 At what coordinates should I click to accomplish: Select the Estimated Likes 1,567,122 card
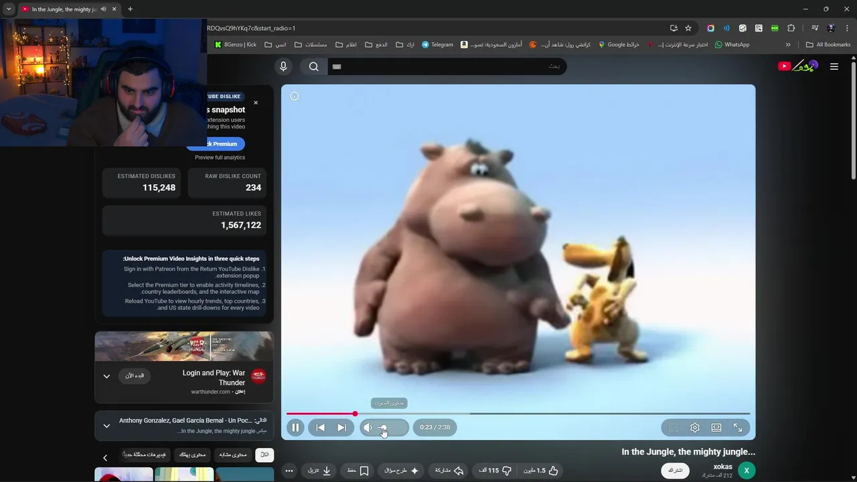184,220
